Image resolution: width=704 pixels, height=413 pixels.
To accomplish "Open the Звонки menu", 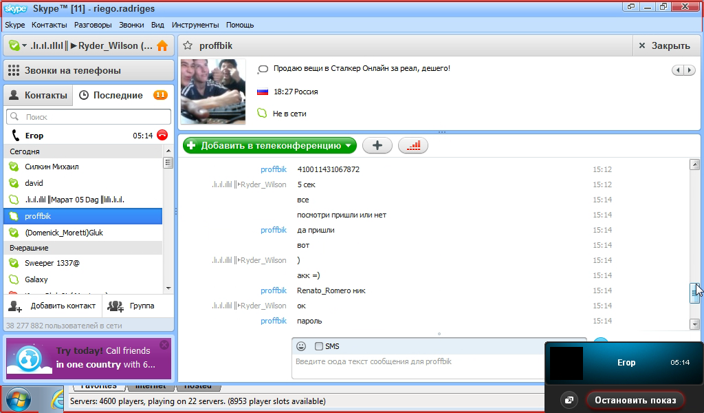I will (x=131, y=25).
